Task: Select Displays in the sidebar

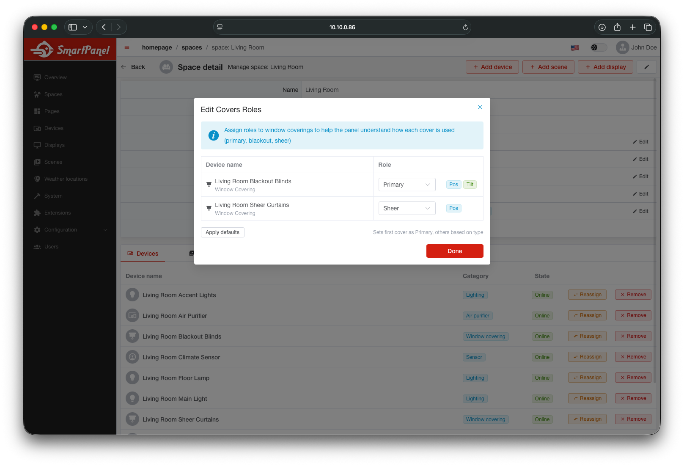Action: [x=55, y=145]
